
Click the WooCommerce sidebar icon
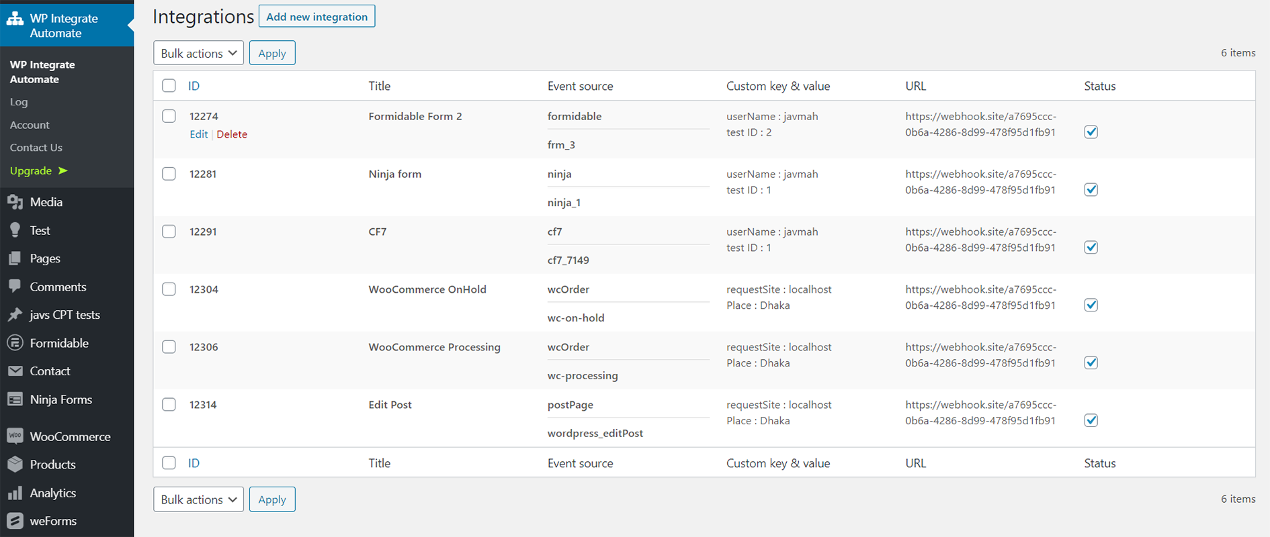click(x=15, y=436)
